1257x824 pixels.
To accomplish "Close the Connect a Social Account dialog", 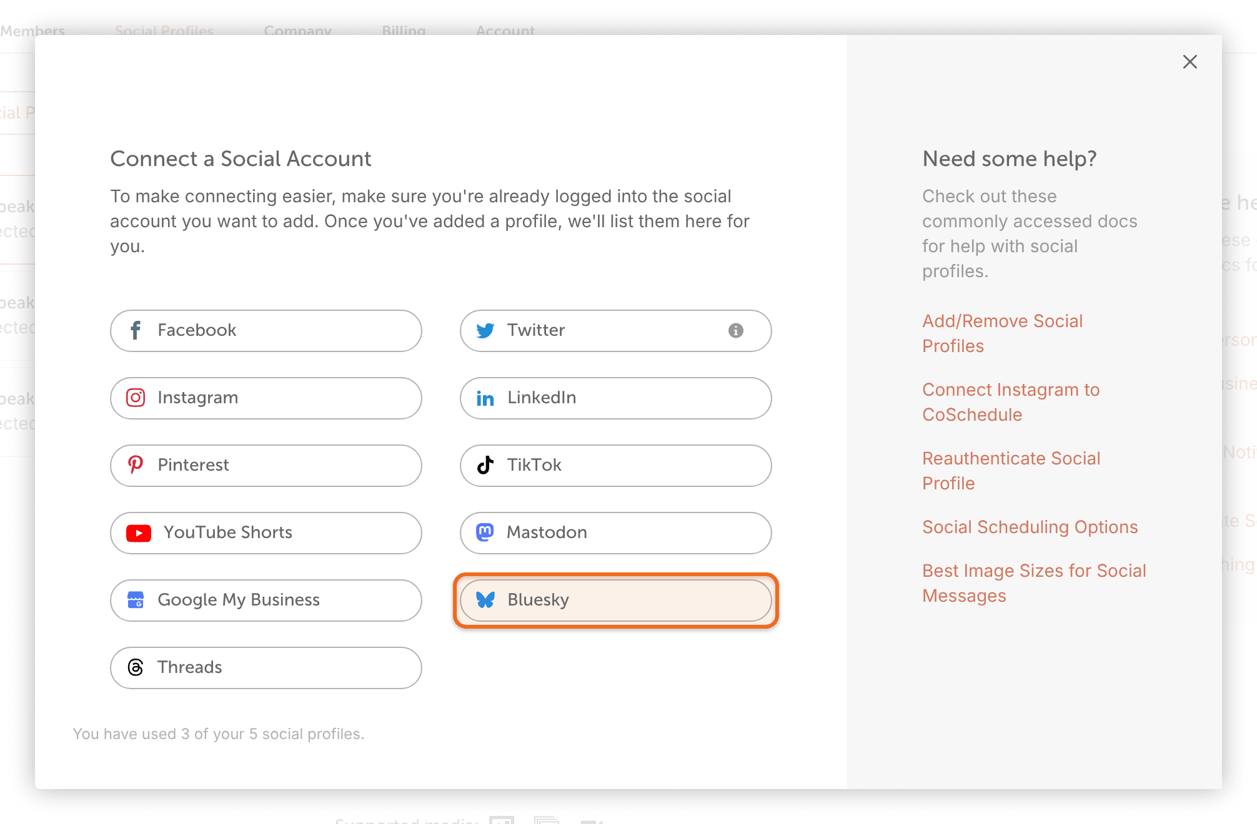I will (x=1190, y=62).
